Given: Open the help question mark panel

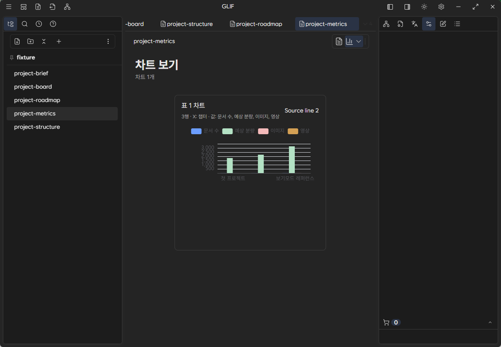Looking at the screenshot, I should coord(53,24).
